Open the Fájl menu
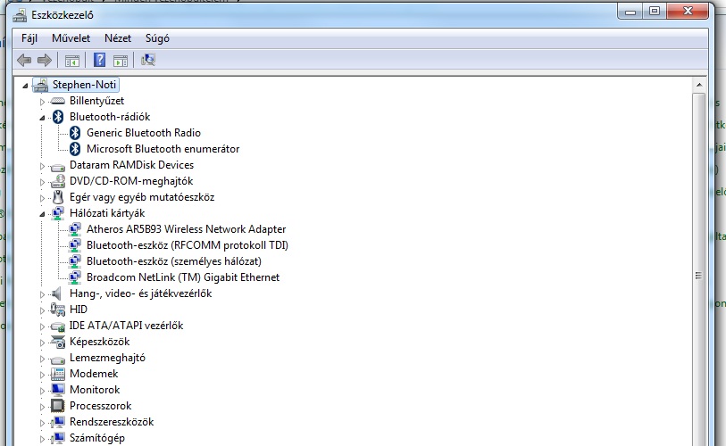Viewport: 726px width, 446px height. (29, 38)
